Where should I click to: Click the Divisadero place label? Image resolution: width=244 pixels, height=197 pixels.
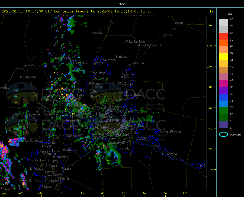[132, 95]
